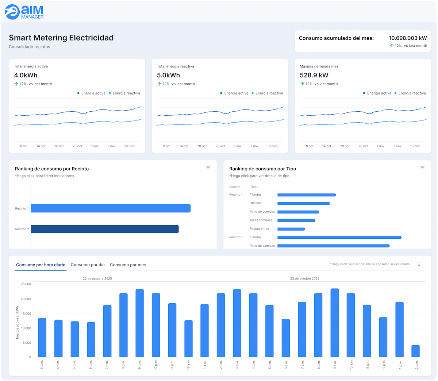Click the Oficinas consumption bar
The image size is (438, 381).
click(303, 203)
